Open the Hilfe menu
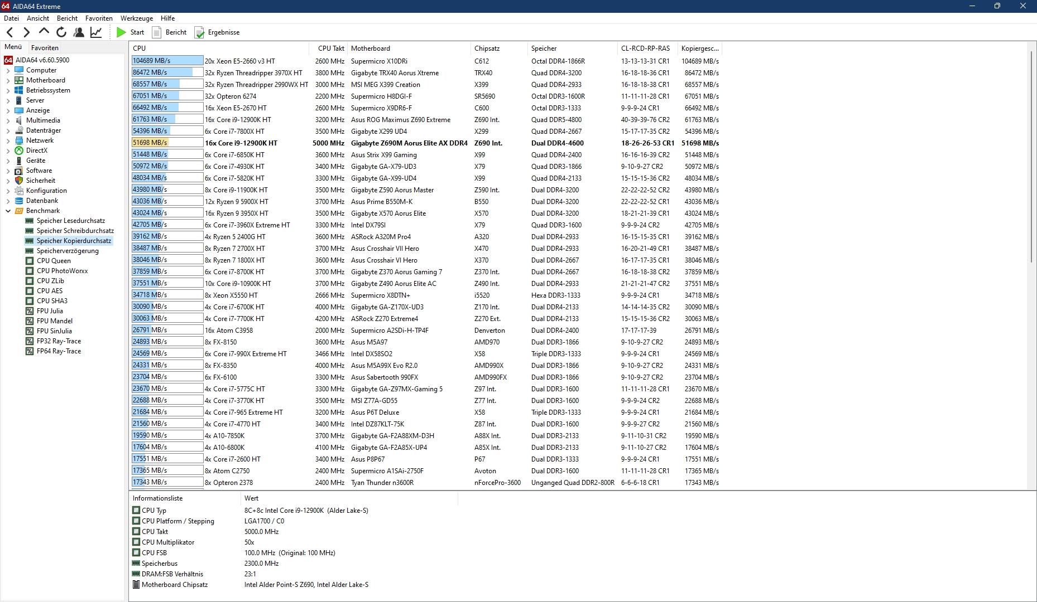1037x602 pixels. click(x=167, y=18)
